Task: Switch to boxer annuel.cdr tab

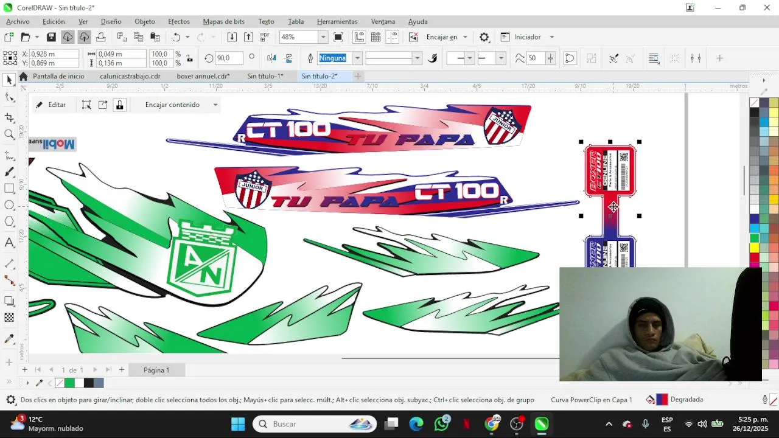Action: (203, 76)
